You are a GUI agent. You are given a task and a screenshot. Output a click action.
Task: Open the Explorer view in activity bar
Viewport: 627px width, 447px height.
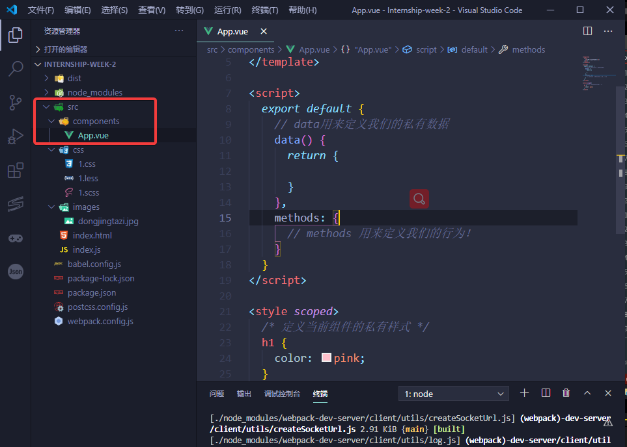tap(15, 35)
